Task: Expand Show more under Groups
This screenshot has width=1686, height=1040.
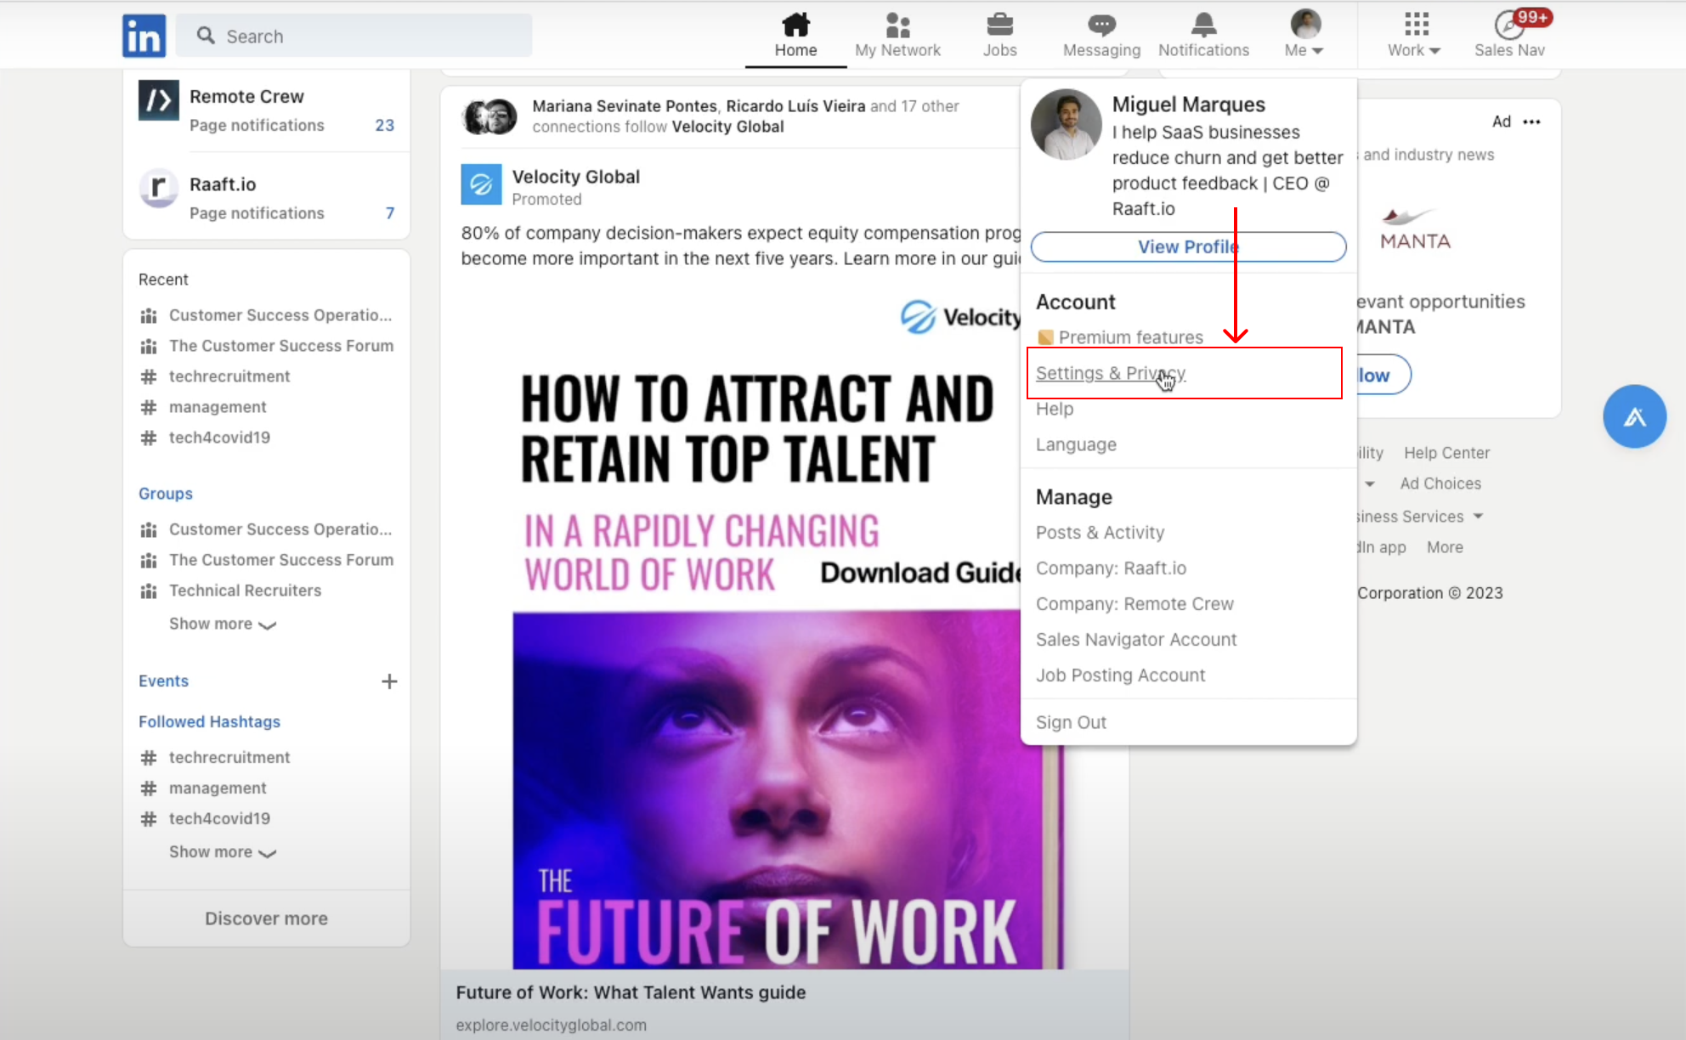Action: coord(223,624)
